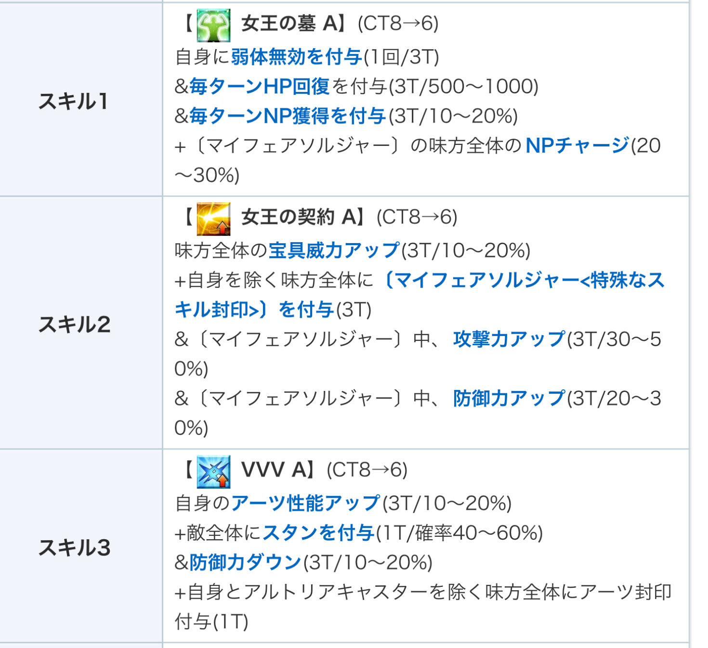Open the 毎ターンHP回復 link

259,87
